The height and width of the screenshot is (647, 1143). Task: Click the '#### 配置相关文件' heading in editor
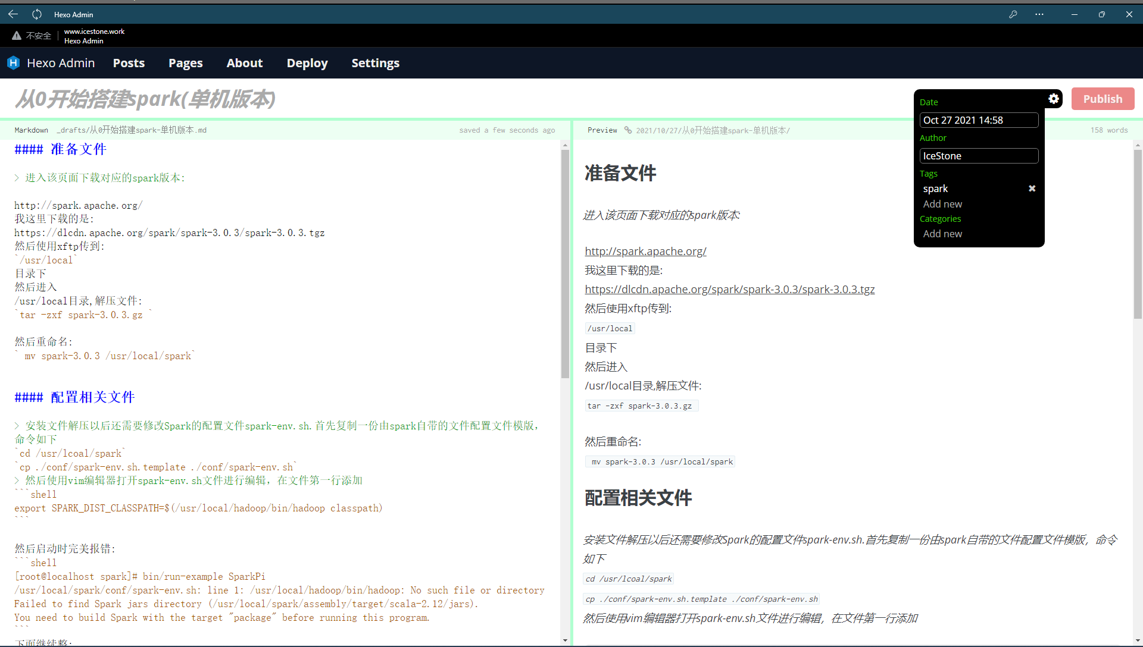pyautogui.click(x=74, y=397)
